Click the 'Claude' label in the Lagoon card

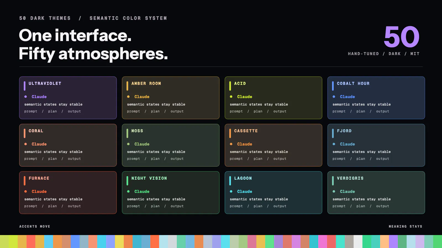[x=245, y=192]
